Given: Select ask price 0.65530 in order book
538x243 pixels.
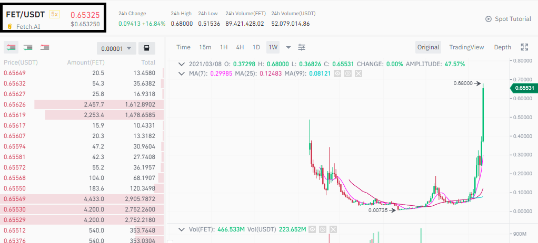Looking at the screenshot, I should [x=15, y=209].
